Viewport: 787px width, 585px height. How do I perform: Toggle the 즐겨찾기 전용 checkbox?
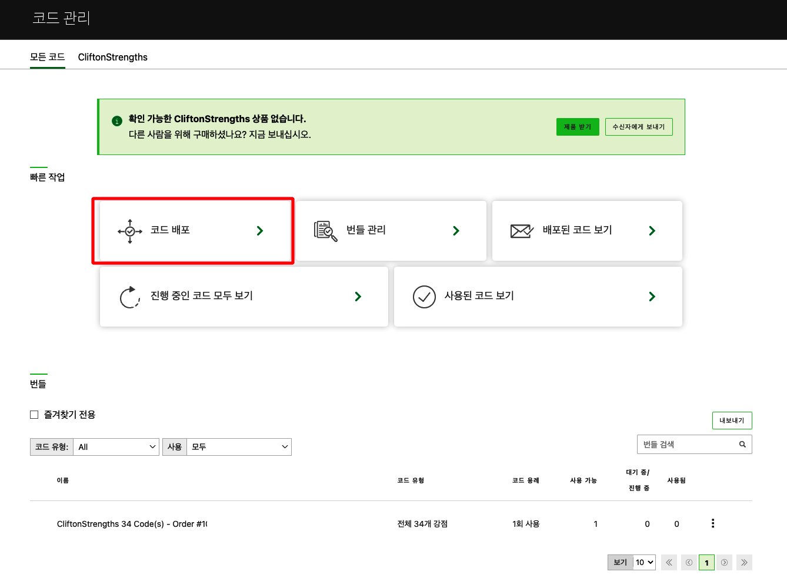tap(34, 415)
